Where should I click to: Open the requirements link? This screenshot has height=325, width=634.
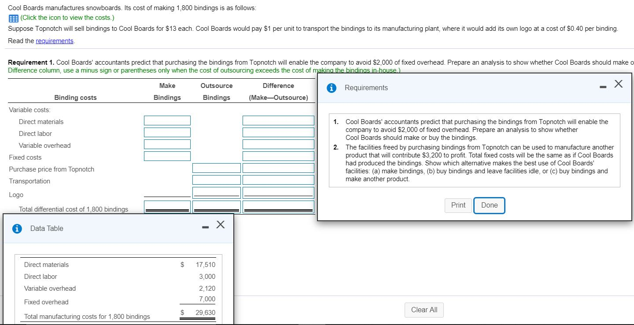pos(54,40)
